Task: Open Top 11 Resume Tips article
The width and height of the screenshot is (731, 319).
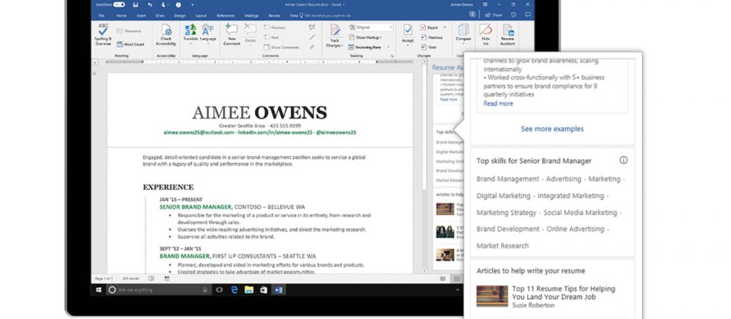Action: point(563,293)
